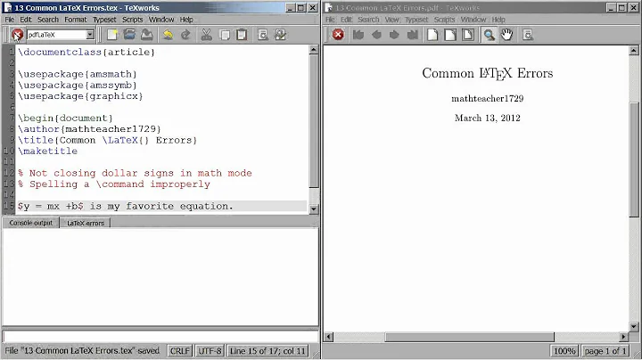Create a new document via toolbar icon
This screenshot has width=642, height=360.
tap(113, 35)
